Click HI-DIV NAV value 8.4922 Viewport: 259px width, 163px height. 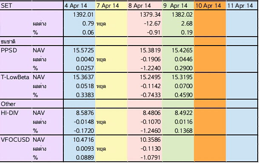coord(184,113)
